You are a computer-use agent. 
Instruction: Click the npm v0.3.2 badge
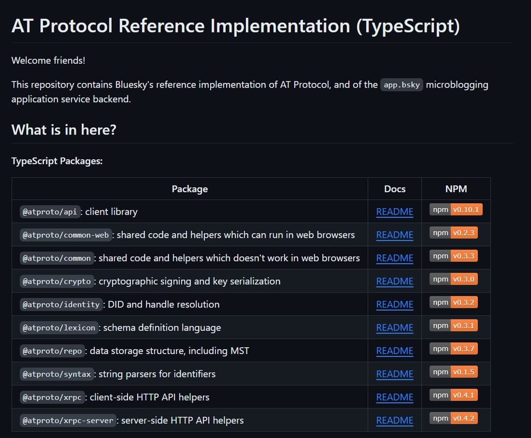coord(453,303)
